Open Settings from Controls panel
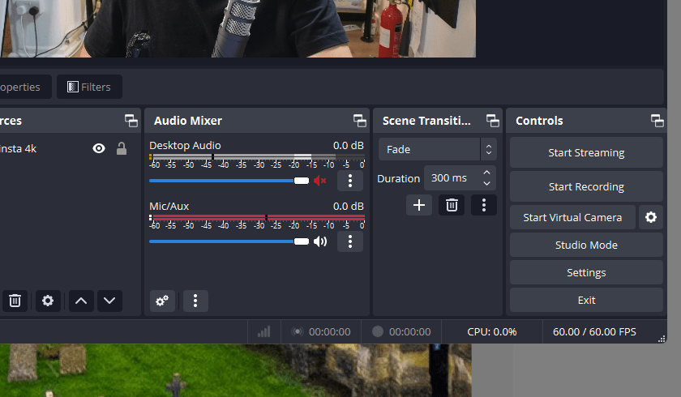The image size is (681, 397). (x=586, y=272)
